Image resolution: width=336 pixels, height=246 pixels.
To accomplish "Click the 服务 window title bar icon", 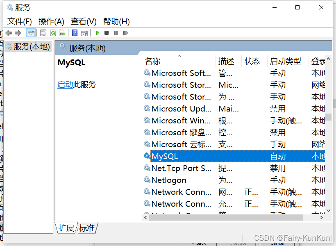I will point(10,7).
